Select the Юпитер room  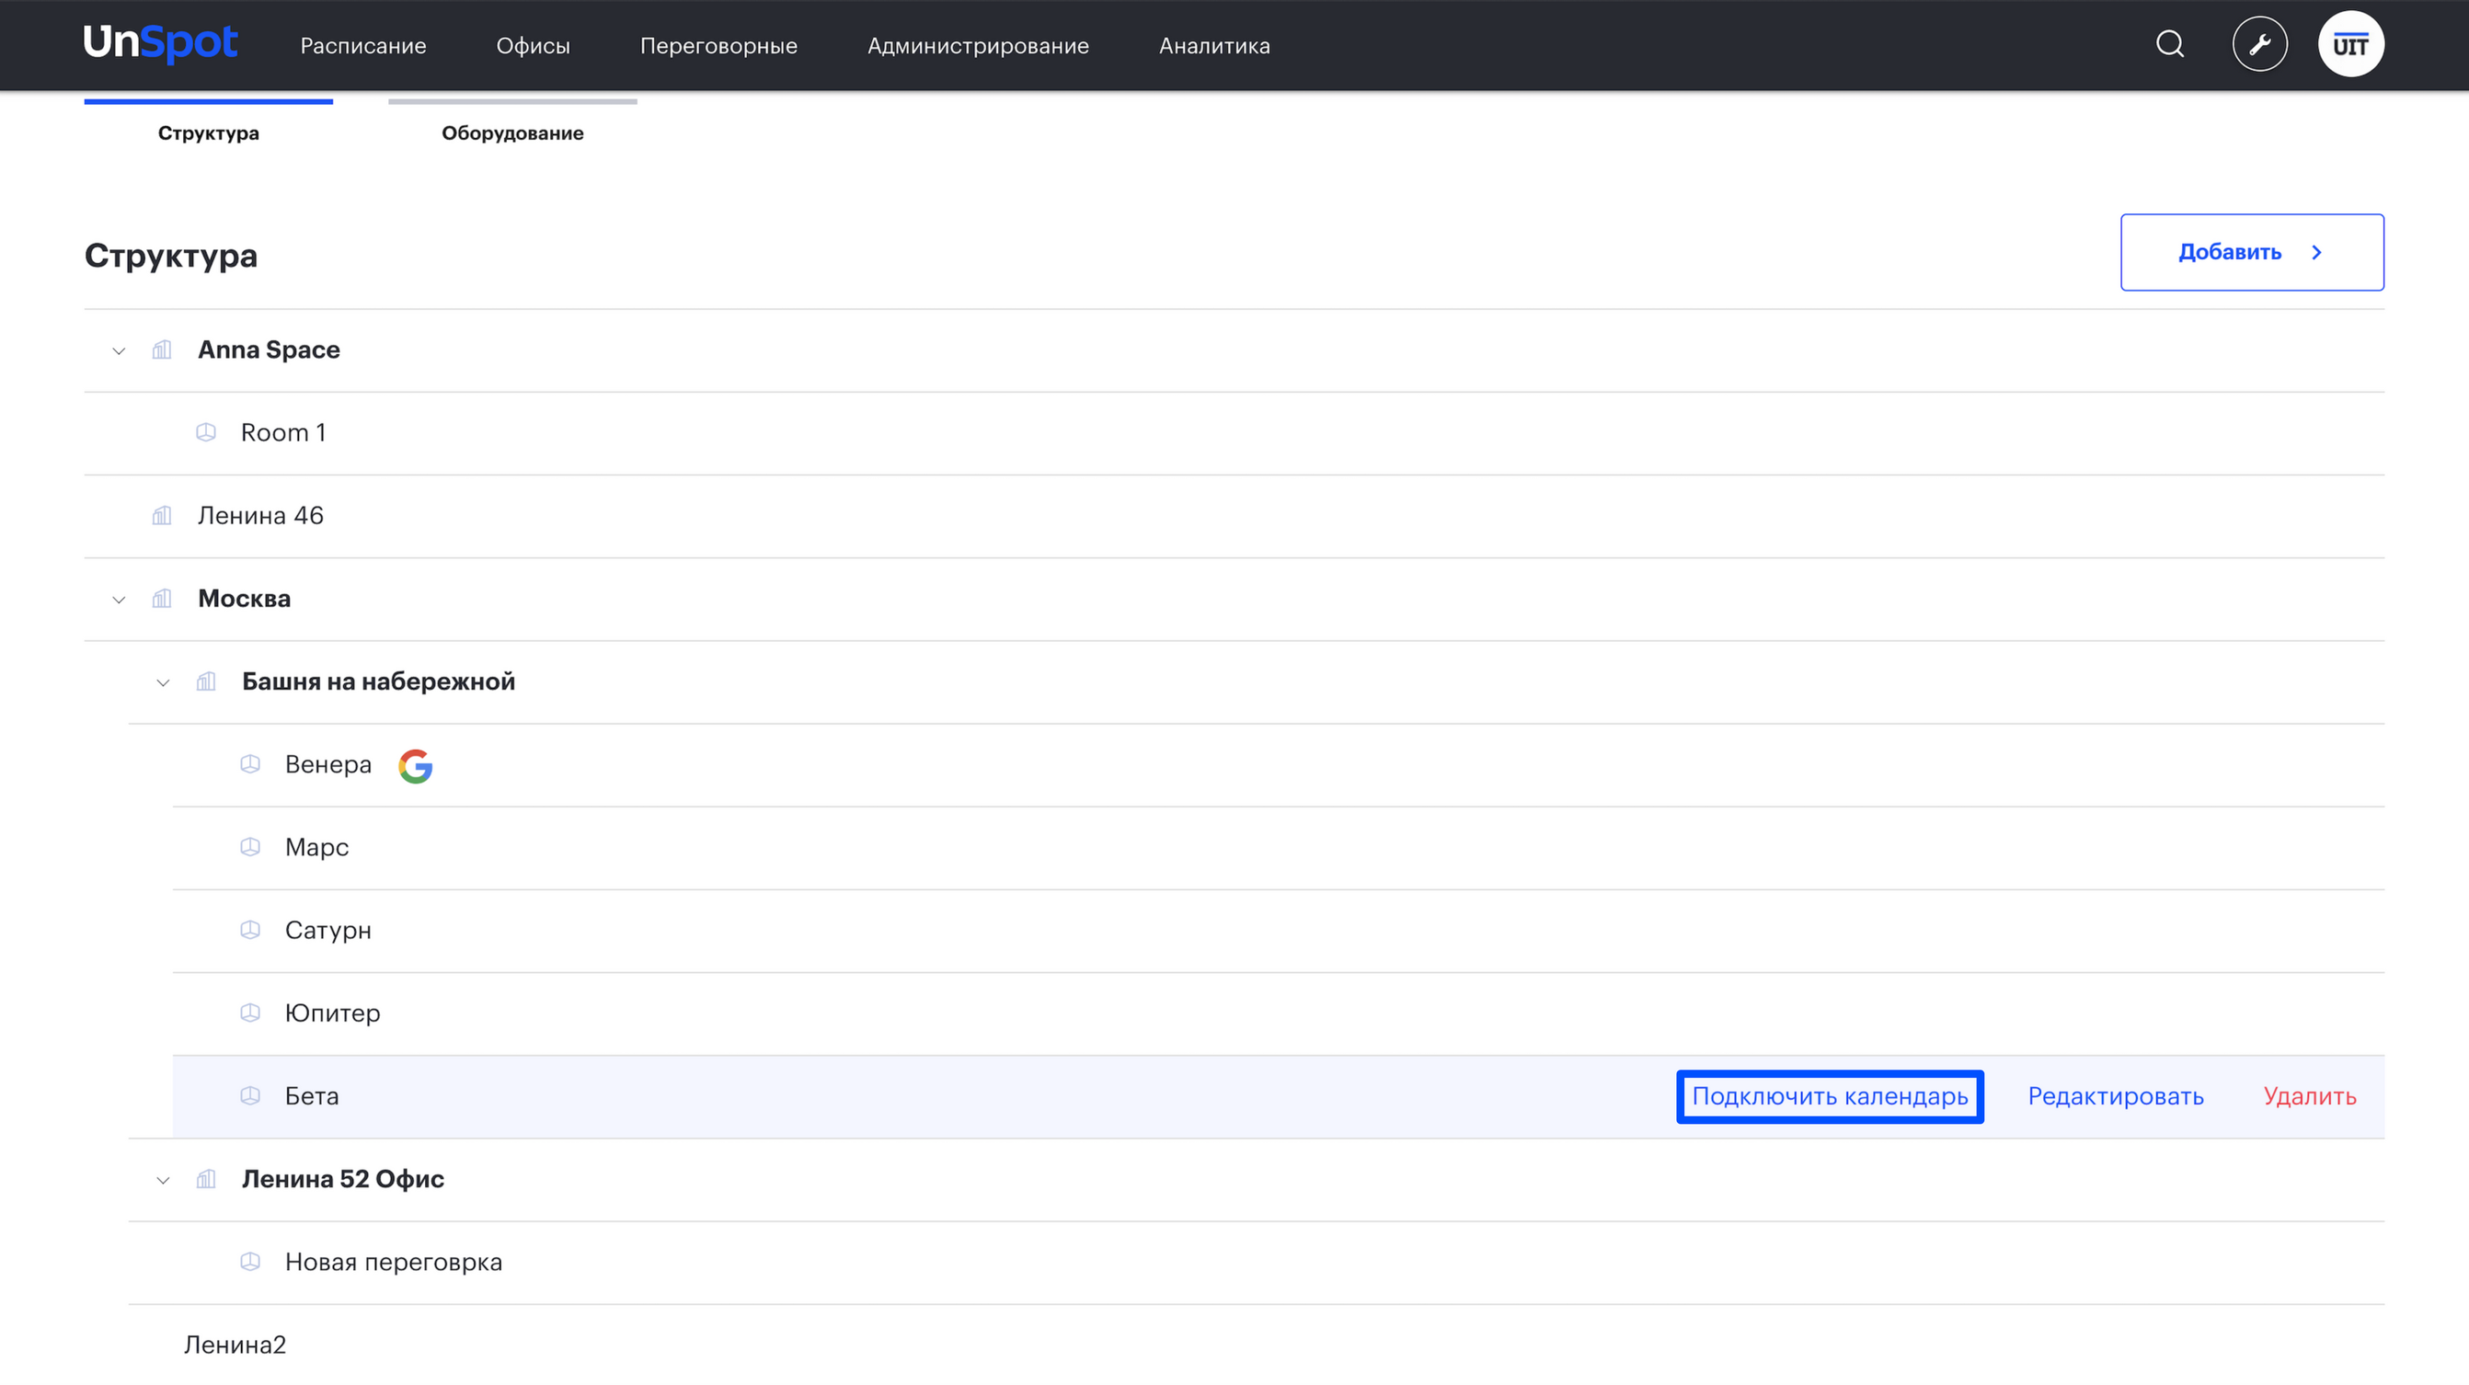pos(1279,1014)
